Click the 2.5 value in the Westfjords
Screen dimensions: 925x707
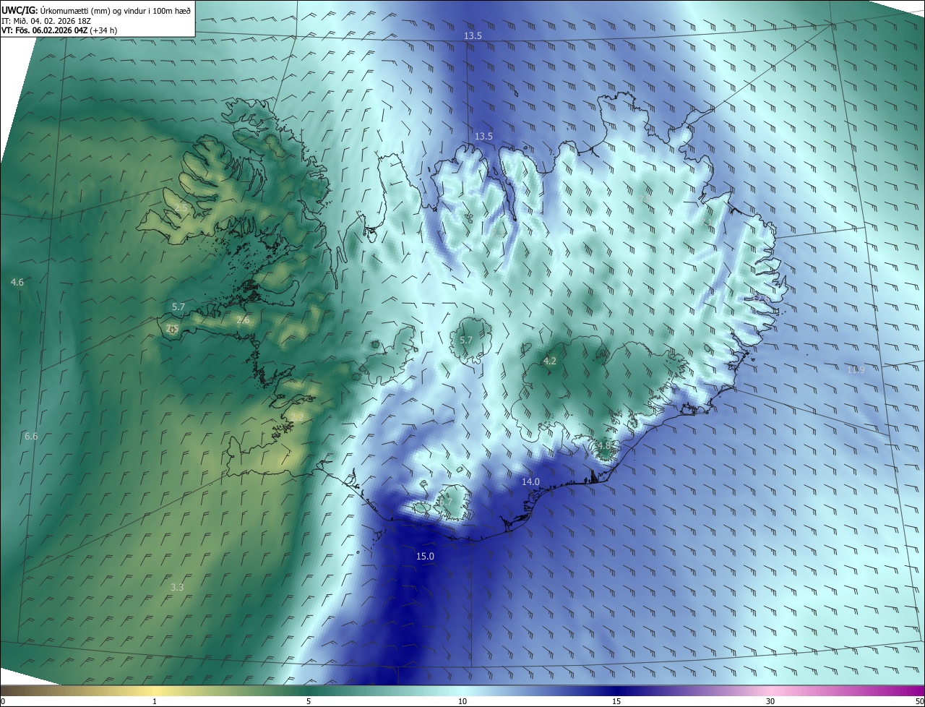(181, 207)
